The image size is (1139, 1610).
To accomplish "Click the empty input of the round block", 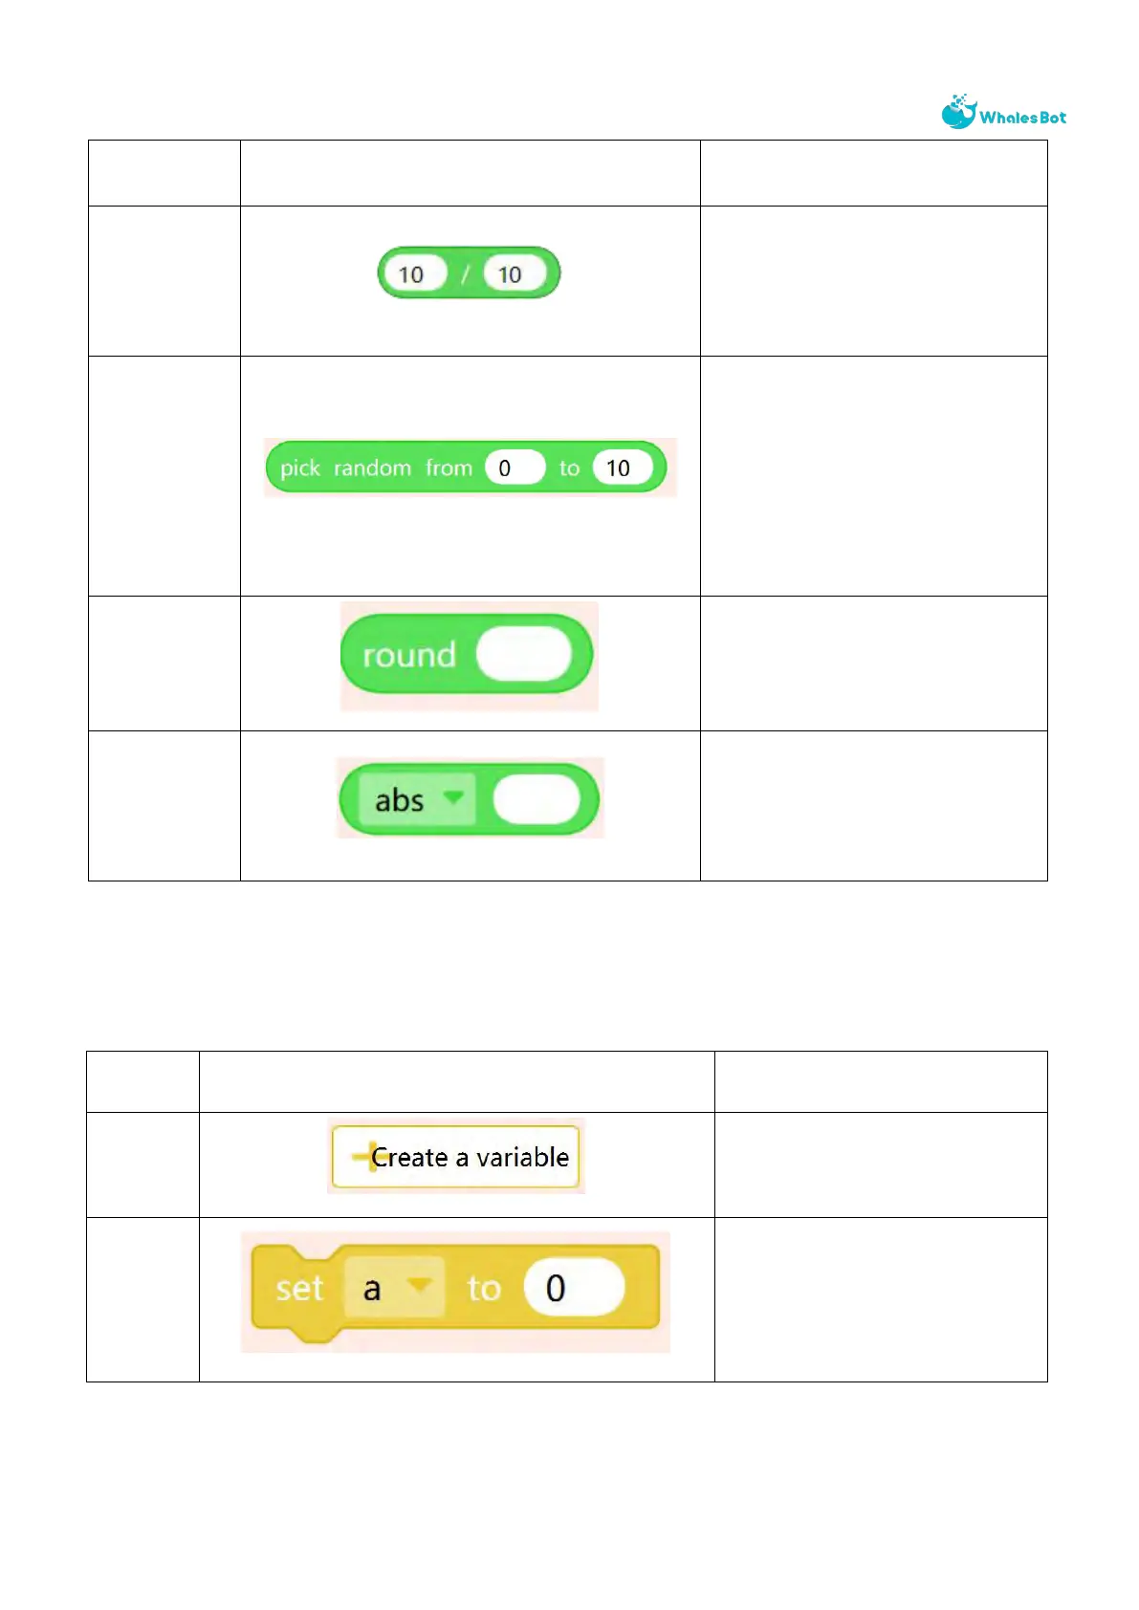I will click(x=523, y=655).
